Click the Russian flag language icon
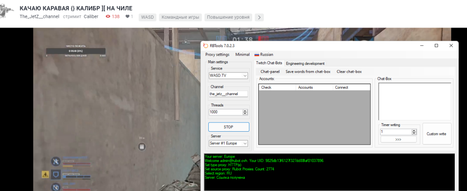The image size is (467, 191). tap(256, 55)
